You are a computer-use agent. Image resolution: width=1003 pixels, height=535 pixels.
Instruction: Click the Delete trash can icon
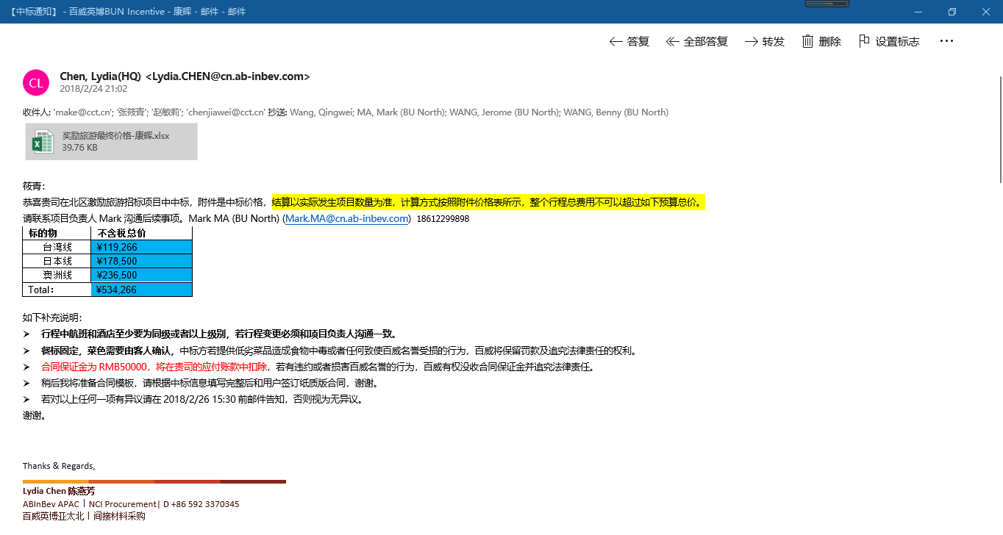click(x=808, y=41)
